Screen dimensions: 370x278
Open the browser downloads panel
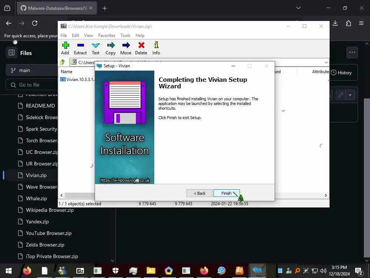335,23
